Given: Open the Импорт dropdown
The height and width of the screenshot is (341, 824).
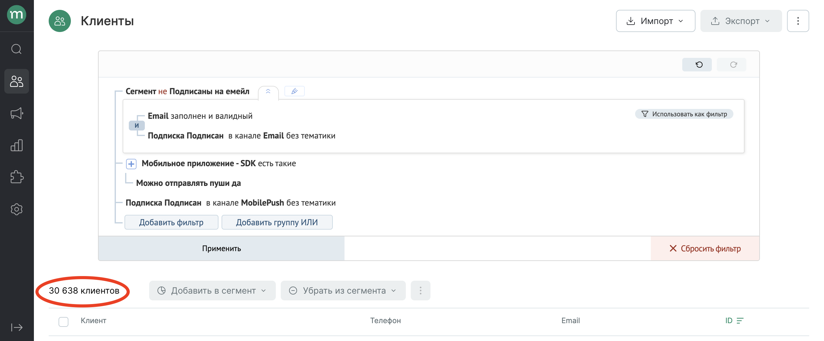Looking at the screenshot, I should (x=655, y=21).
